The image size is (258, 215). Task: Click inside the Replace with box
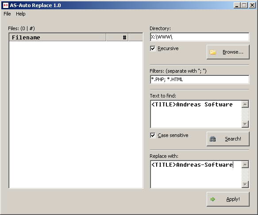point(196,174)
